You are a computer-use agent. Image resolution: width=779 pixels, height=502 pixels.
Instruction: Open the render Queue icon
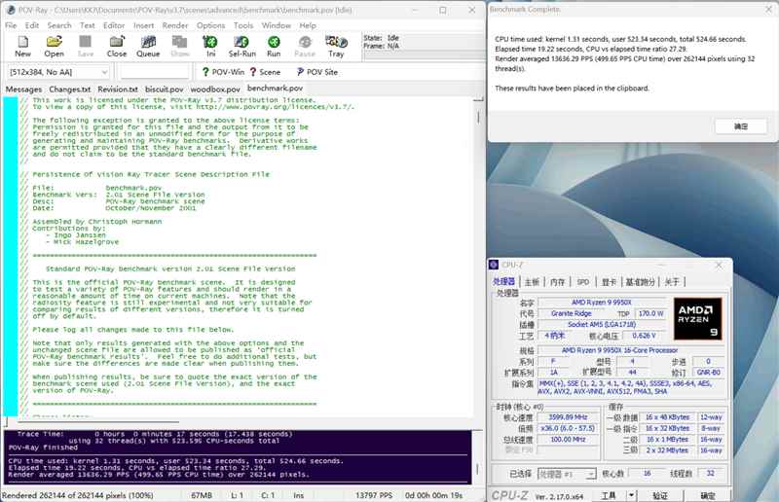tap(148, 45)
